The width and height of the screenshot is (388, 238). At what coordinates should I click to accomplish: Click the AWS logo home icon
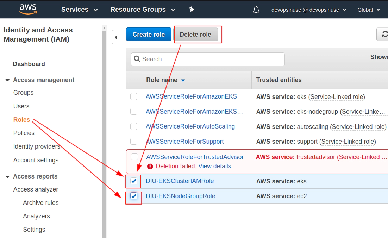coord(28,10)
